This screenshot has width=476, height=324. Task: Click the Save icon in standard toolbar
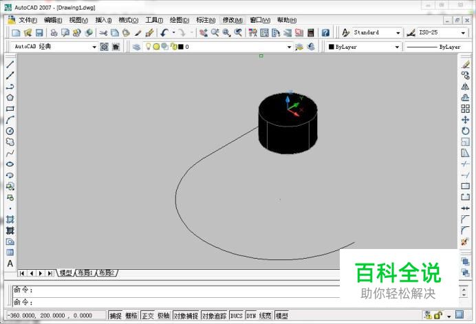pos(39,32)
